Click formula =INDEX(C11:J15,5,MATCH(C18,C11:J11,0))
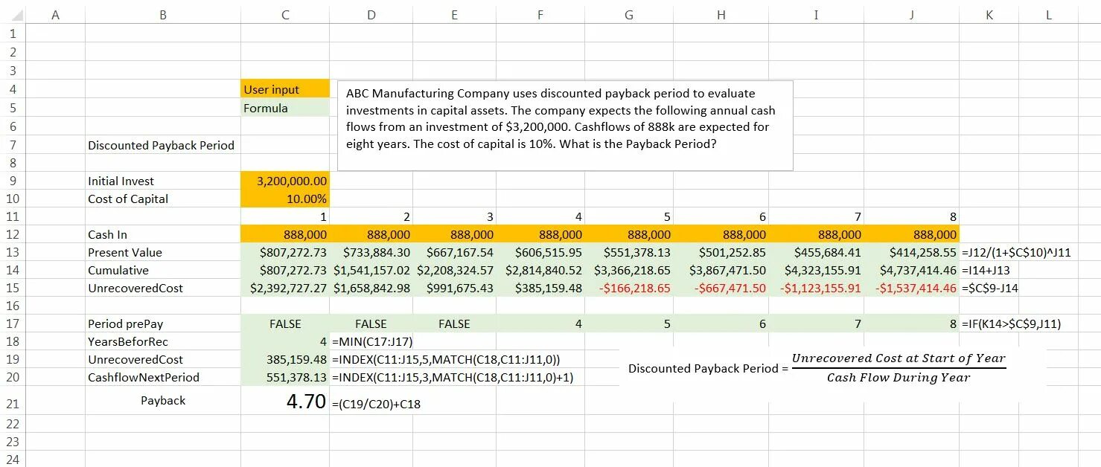Screen dimensions: 1101x467 (x=444, y=359)
